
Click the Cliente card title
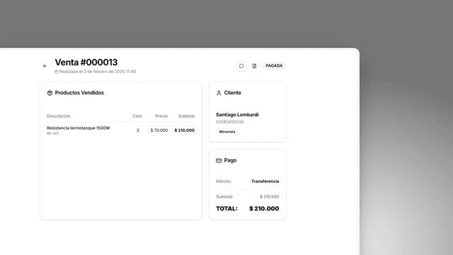tap(233, 93)
